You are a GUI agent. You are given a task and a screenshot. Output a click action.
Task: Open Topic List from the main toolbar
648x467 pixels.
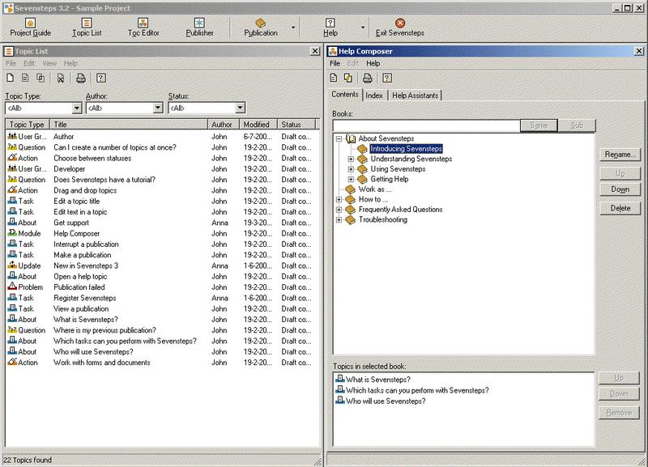(87, 28)
